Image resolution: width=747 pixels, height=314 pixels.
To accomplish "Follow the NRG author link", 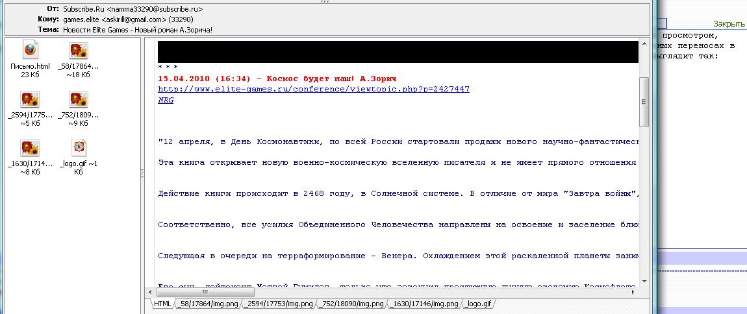I will (x=166, y=100).
